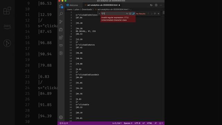The image size is (222, 125).
Task: Click Spaces: 2 indentation setting
Action: tap(128, 123)
